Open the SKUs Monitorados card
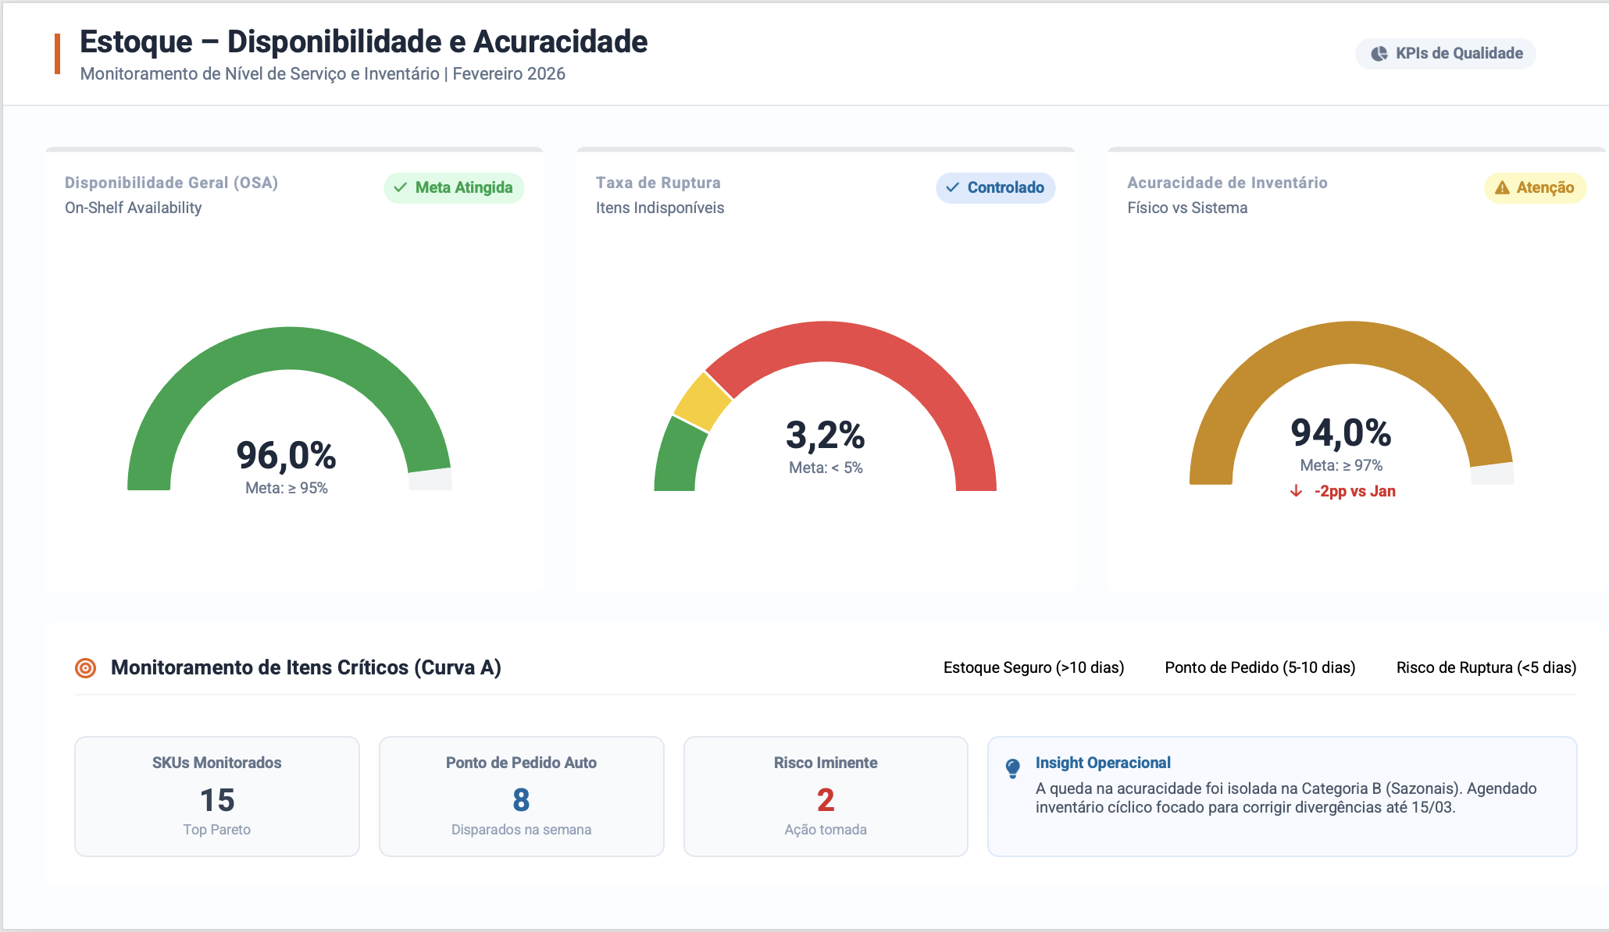Image resolution: width=1609 pixels, height=932 pixels. tap(217, 796)
